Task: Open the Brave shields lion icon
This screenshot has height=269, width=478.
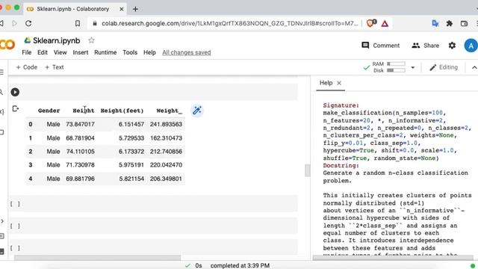Action: [370, 23]
